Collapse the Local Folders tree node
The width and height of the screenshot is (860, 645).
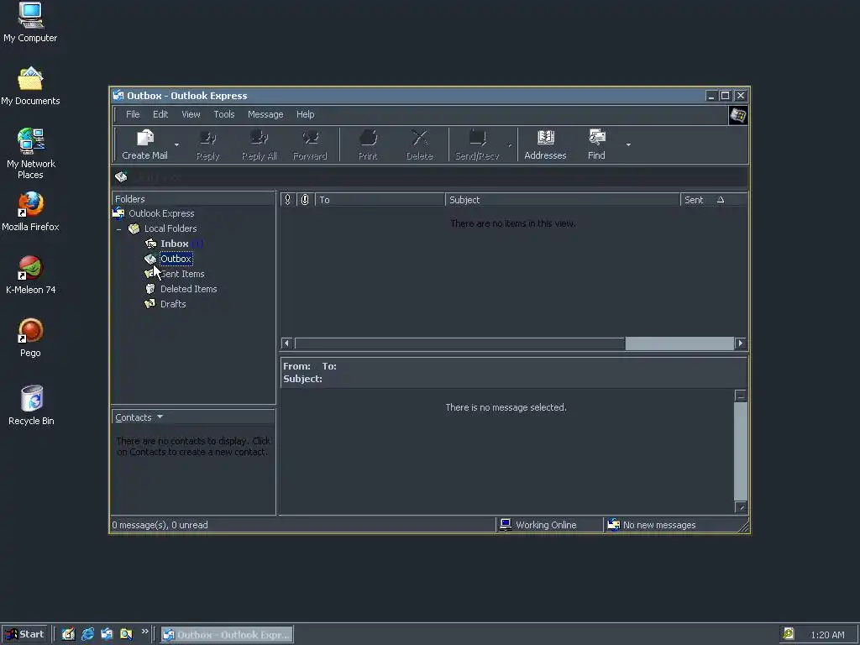(x=118, y=228)
